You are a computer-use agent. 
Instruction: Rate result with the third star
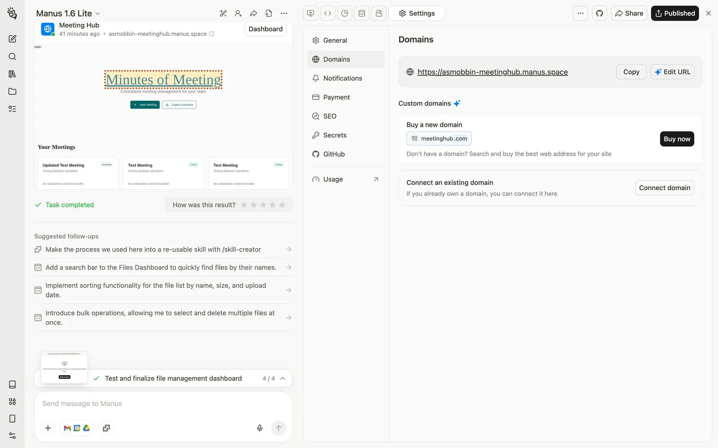[263, 205]
